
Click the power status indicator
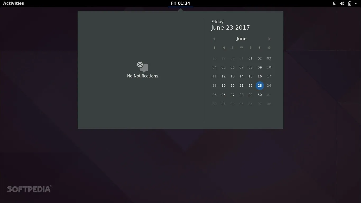(349, 3)
